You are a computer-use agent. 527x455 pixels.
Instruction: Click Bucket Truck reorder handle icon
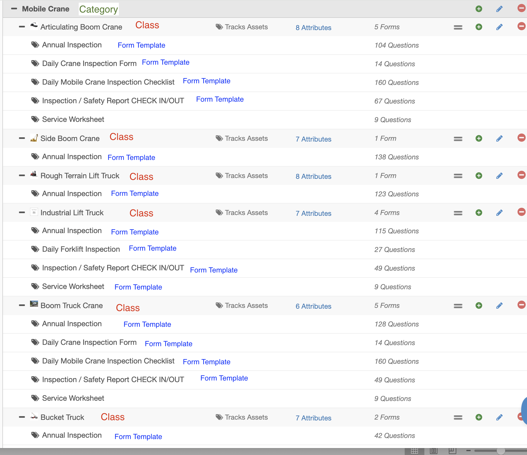pyautogui.click(x=458, y=417)
